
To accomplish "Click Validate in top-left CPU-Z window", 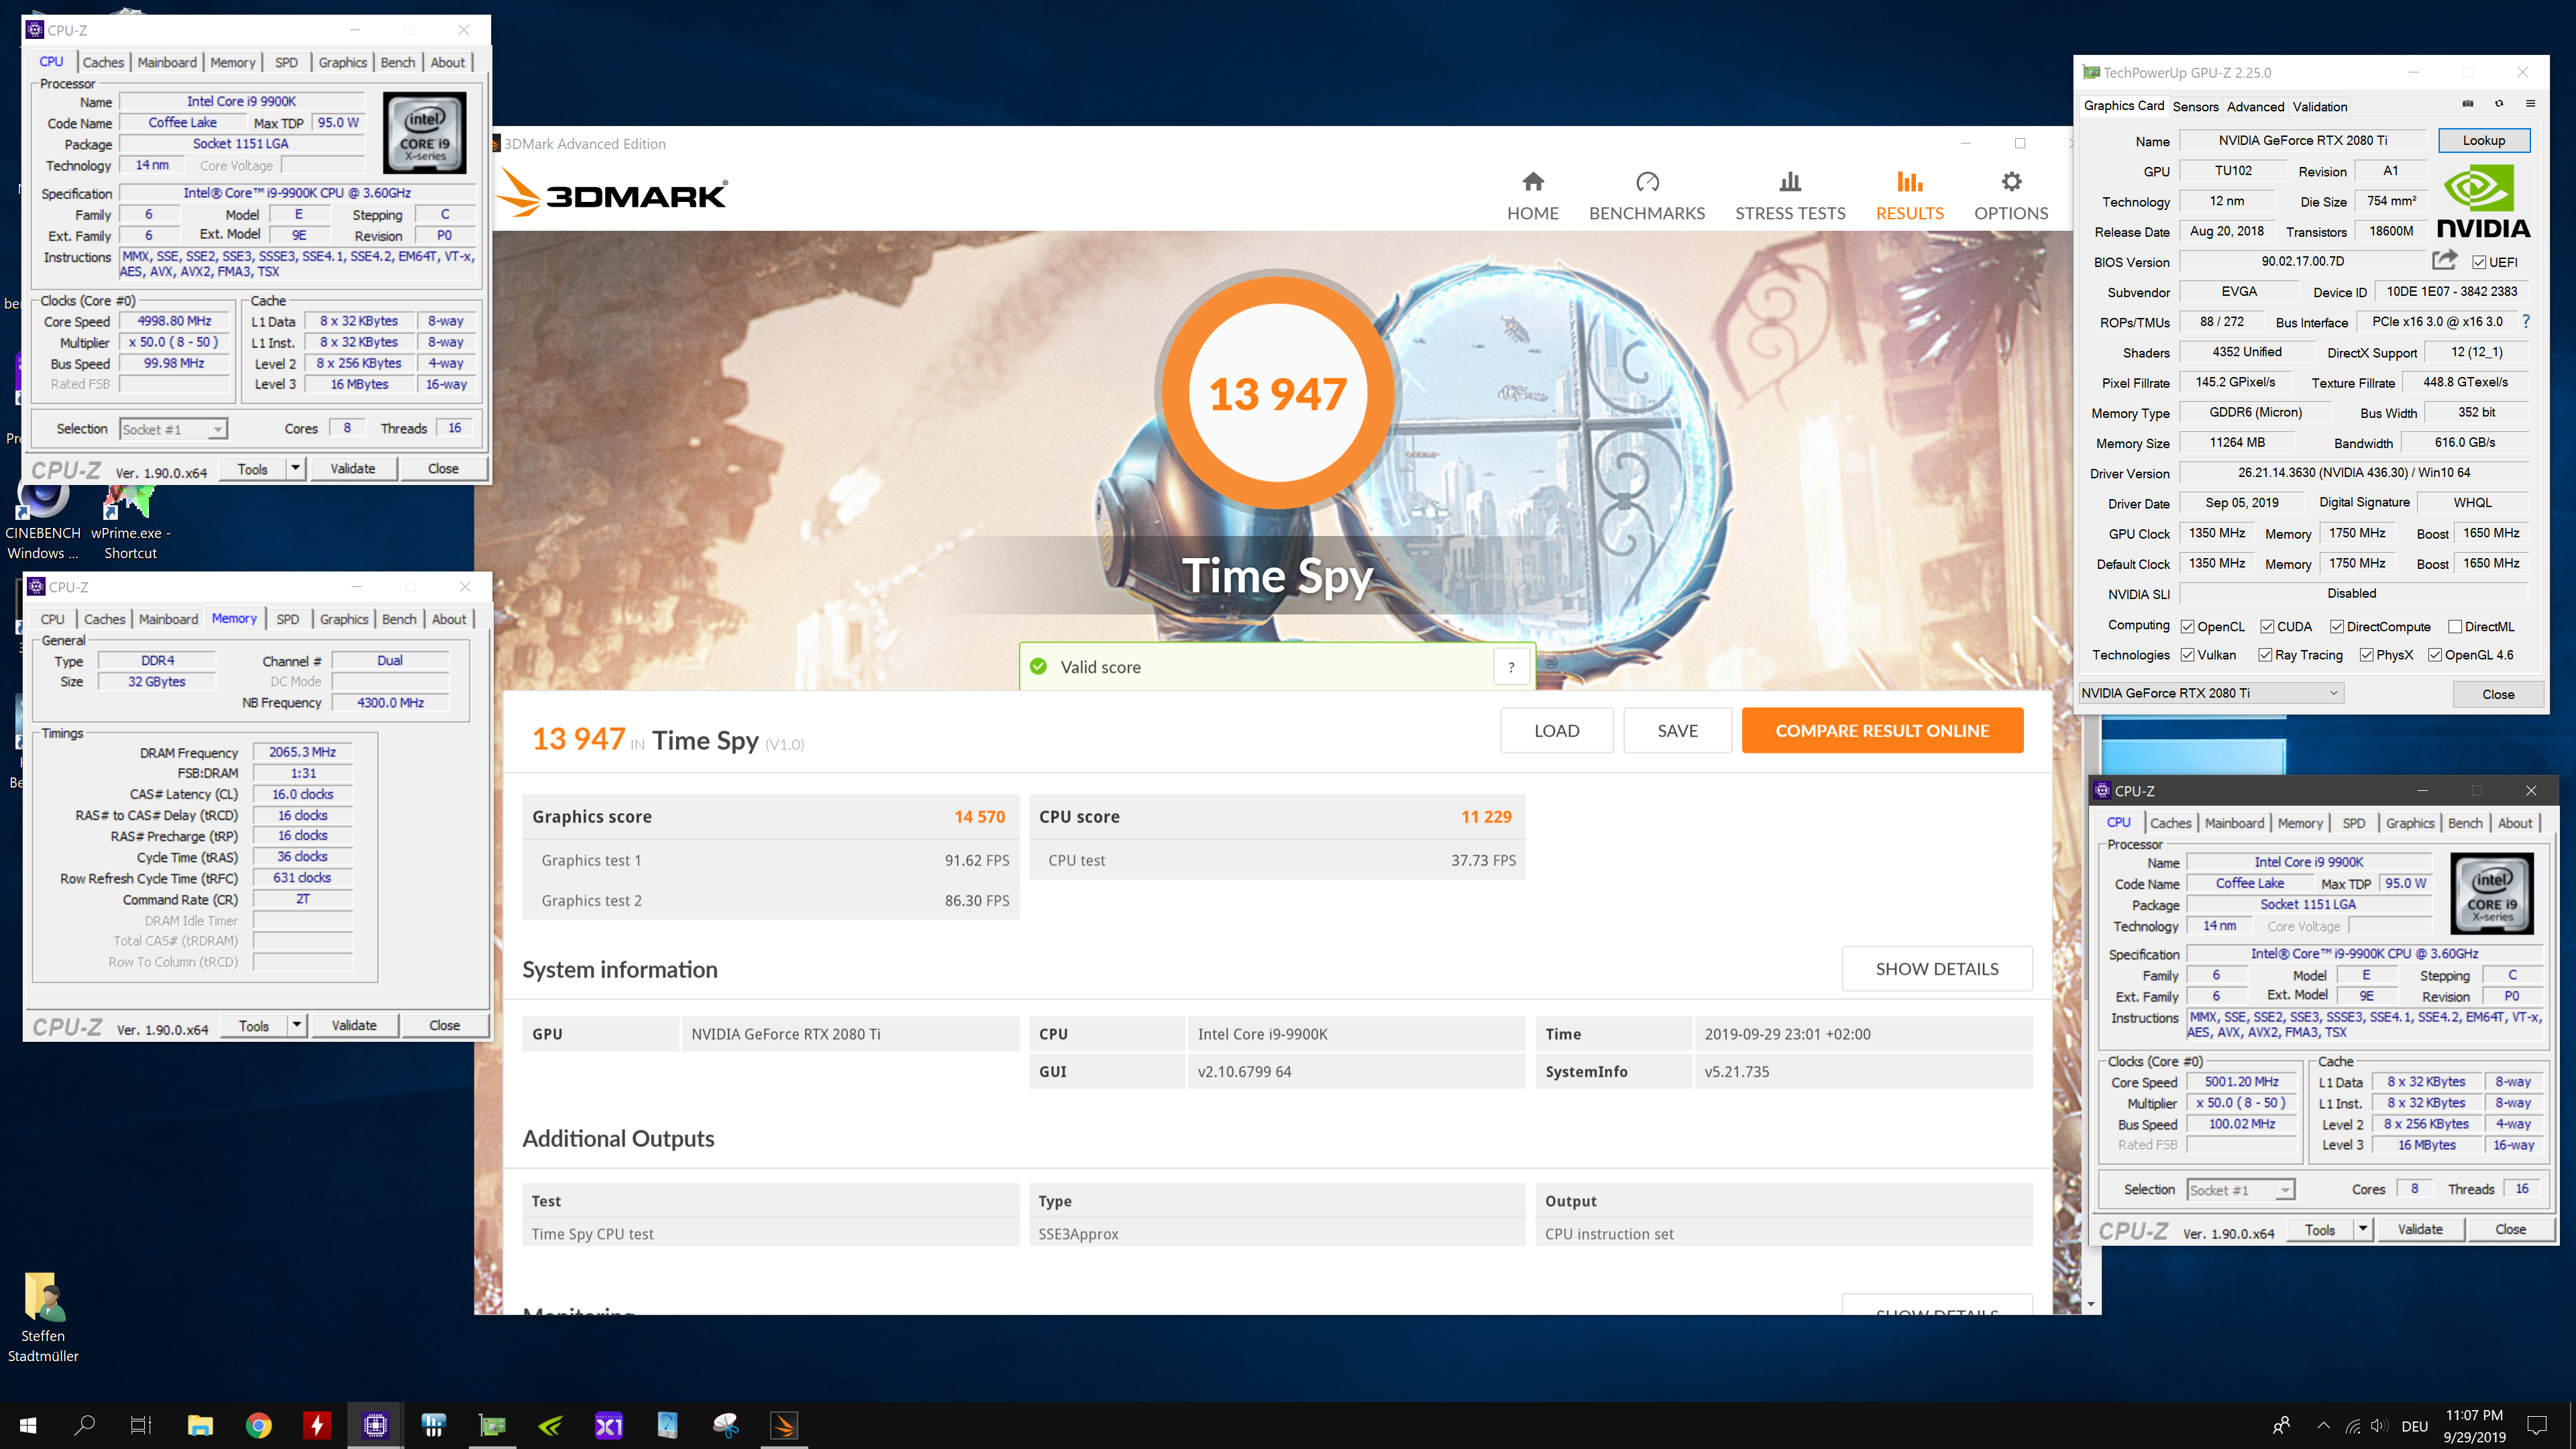I will click(352, 468).
